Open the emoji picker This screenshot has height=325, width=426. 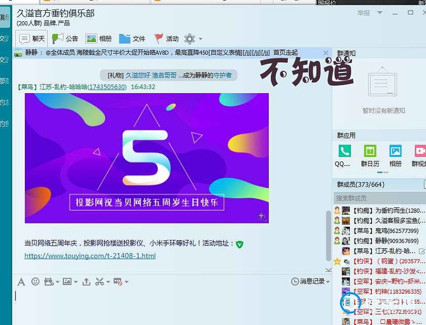35,281
